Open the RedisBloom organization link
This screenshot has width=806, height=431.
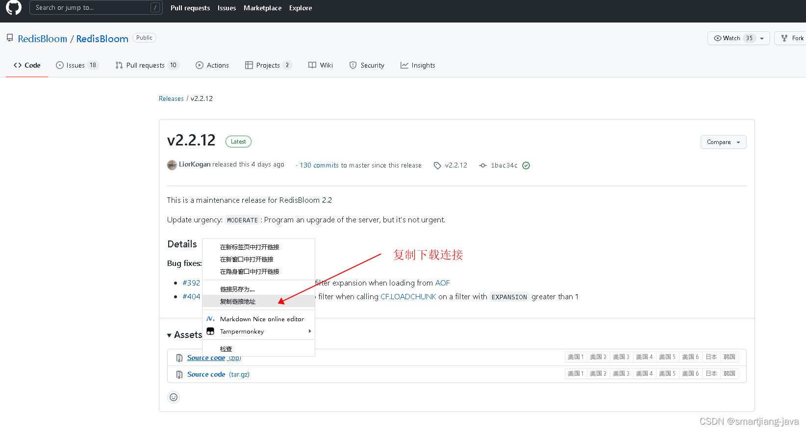pos(43,39)
